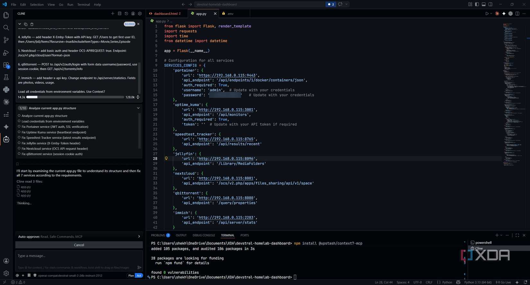
Task: Check off 'Load credentials from environment variables' item
Action: (19, 121)
